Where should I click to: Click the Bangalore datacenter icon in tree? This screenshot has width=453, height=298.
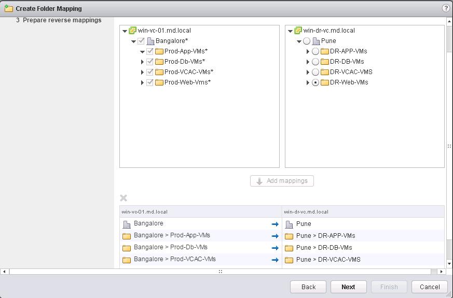(x=150, y=41)
